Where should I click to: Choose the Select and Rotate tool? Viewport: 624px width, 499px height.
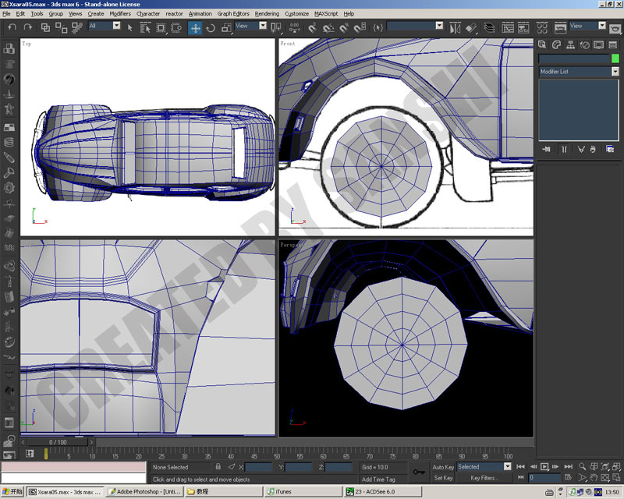[x=211, y=28]
